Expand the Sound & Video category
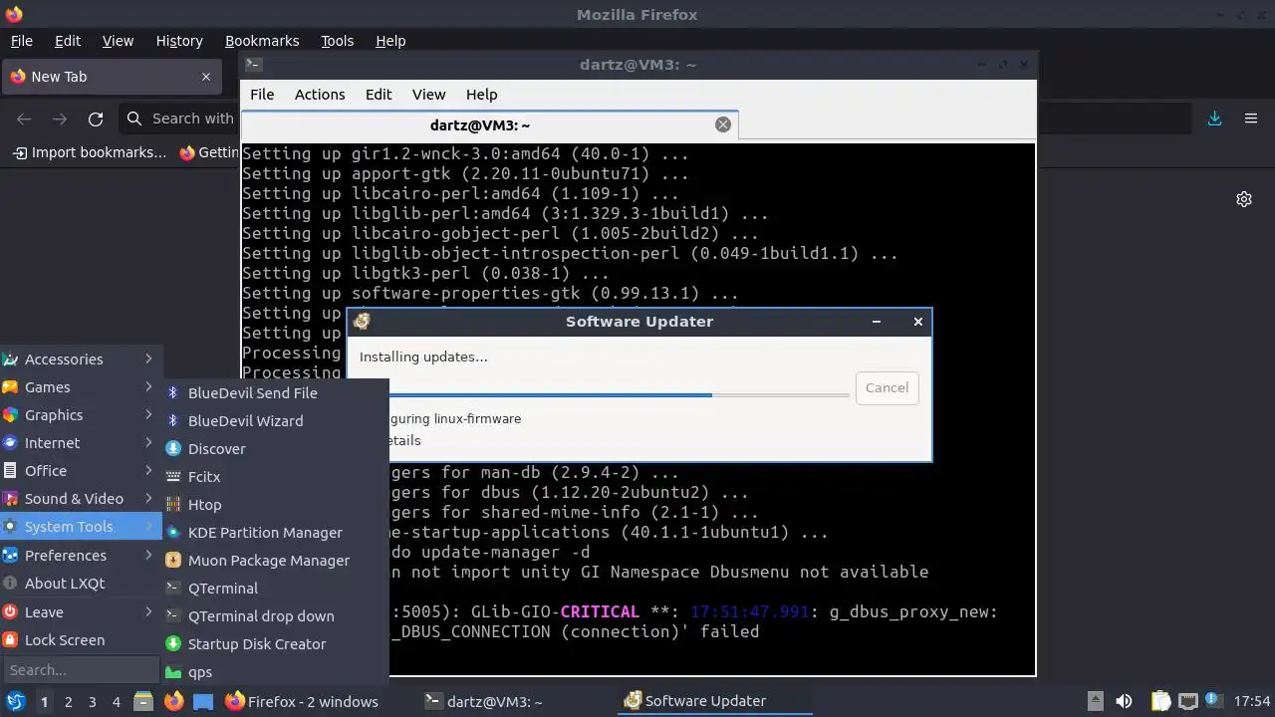Image resolution: width=1275 pixels, height=717 pixels. (x=82, y=499)
